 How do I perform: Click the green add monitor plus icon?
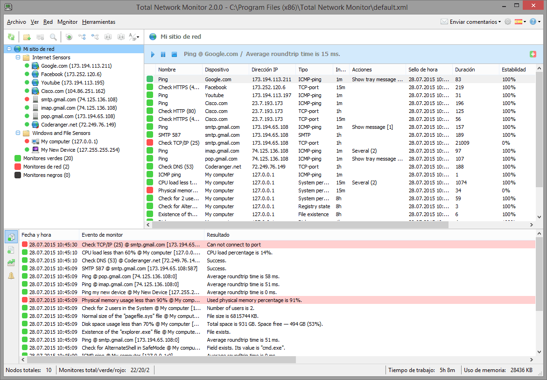click(533, 55)
